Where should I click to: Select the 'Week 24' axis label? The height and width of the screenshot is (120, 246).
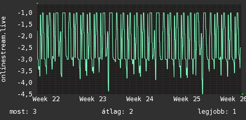(x=140, y=99)
